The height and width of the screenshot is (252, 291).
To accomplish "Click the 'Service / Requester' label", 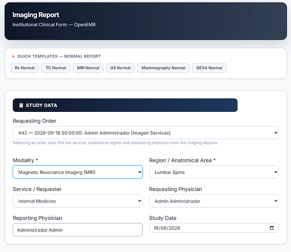I will coord(37,189).
